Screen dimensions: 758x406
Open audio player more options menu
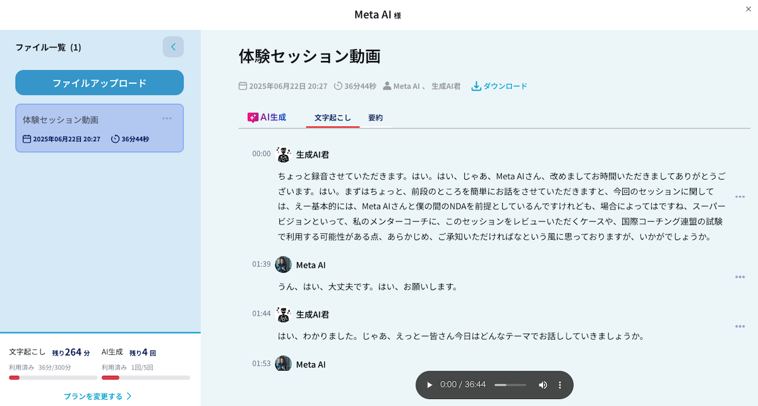[560, 385]
